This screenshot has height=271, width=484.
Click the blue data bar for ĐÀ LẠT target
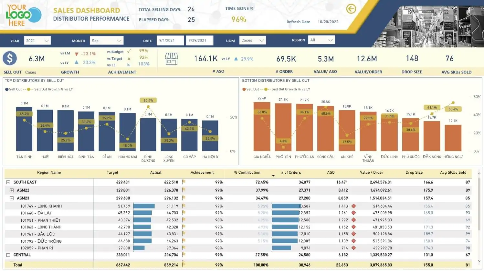tap(142, 213)
